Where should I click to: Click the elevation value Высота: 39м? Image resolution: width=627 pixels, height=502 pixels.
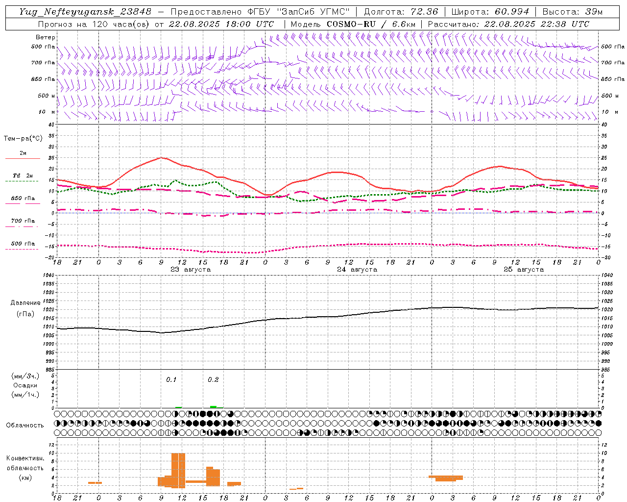[573, 12]
